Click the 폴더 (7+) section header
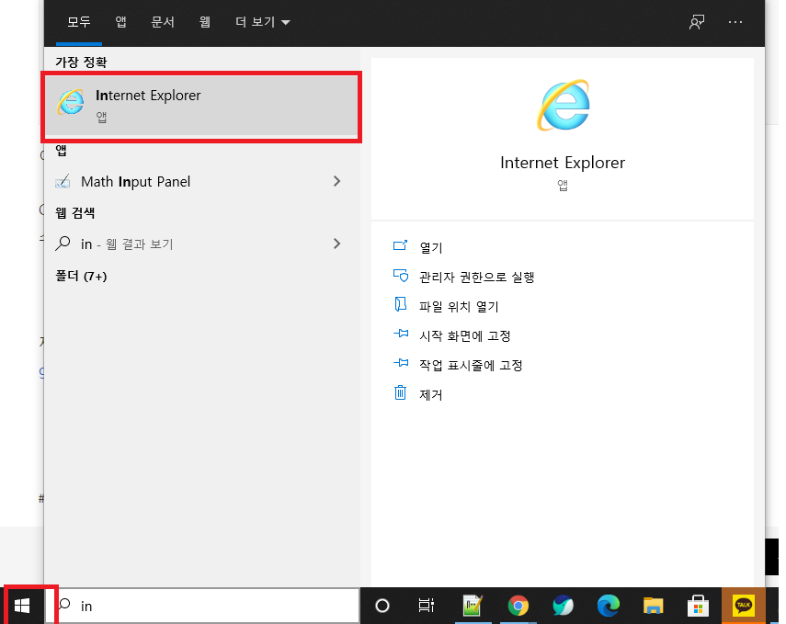Image resolution: width=786 pixels, height=624 pixels. pyautogui.click(x=81, y=277)
